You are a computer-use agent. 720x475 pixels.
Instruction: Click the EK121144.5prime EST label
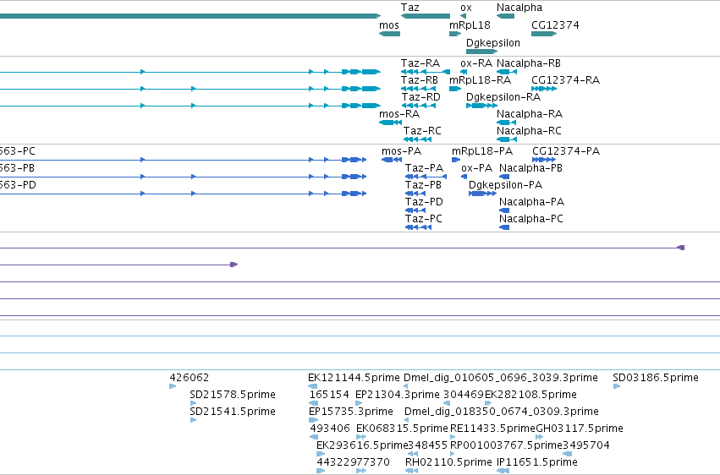[354, 378]
